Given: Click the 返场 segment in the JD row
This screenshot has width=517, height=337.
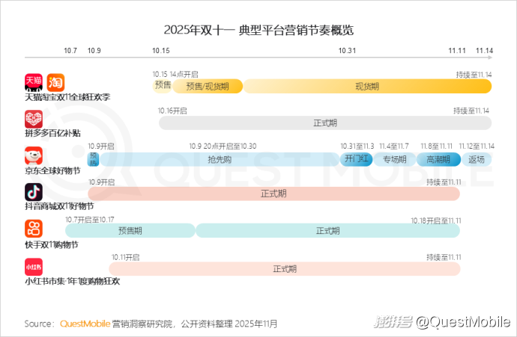Looking at the screenshot, I should (x=476, y=159).
